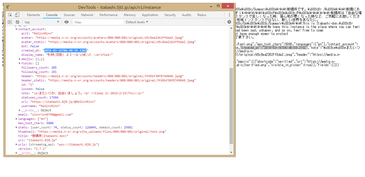Viewport: 365px width, 177px height.
Task: Click the locked value false
Action: 40,89
